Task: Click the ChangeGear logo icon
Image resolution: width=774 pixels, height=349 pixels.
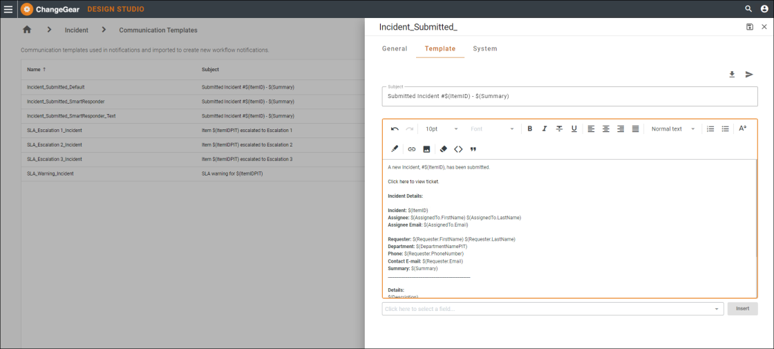Action: tap(27, 9)
